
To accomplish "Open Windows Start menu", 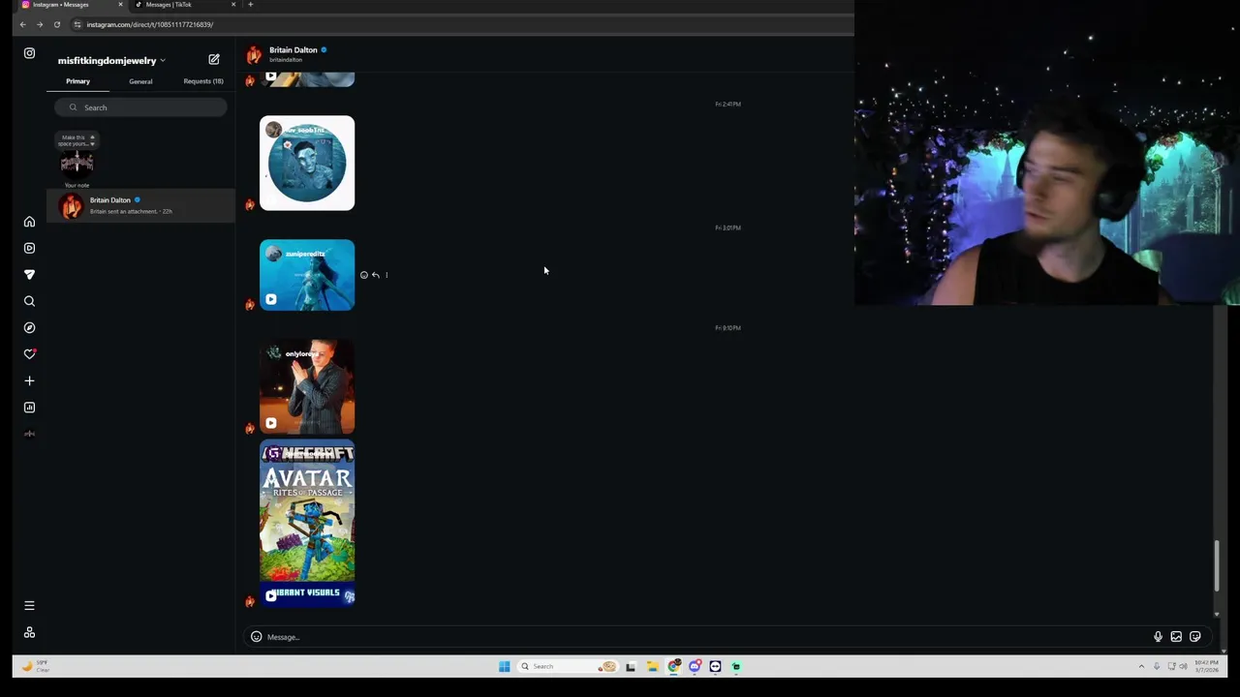I will [x=504, y=666].
